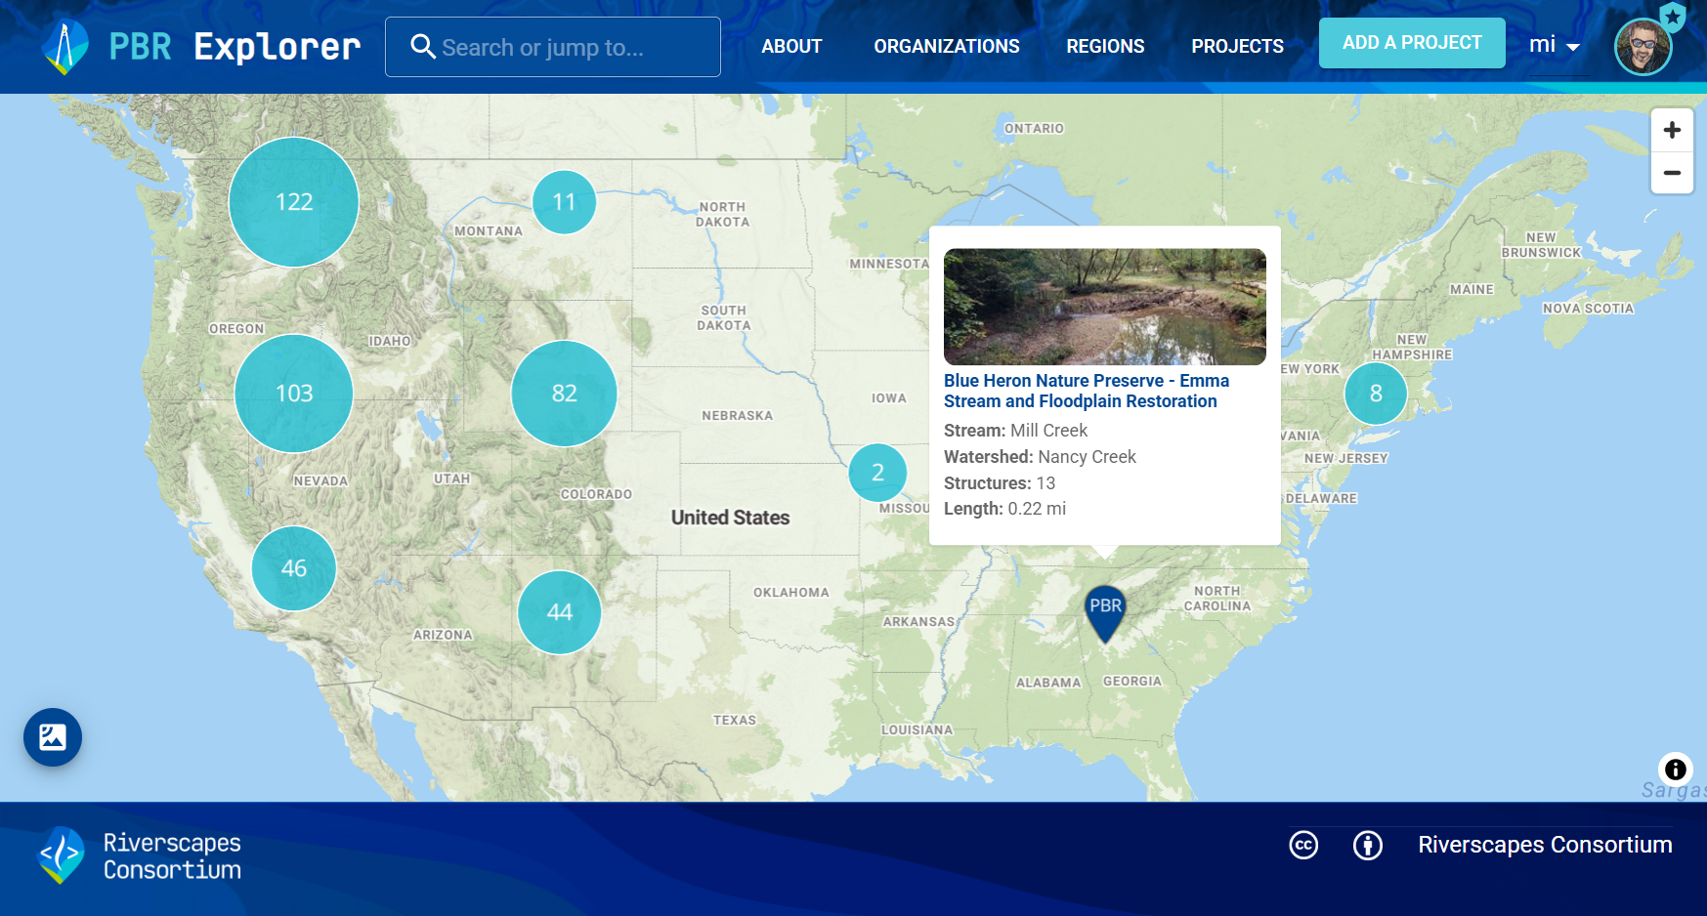Open the user profile avatar
Viewport: 1707px width, 916px height.
click(1643, 47)
